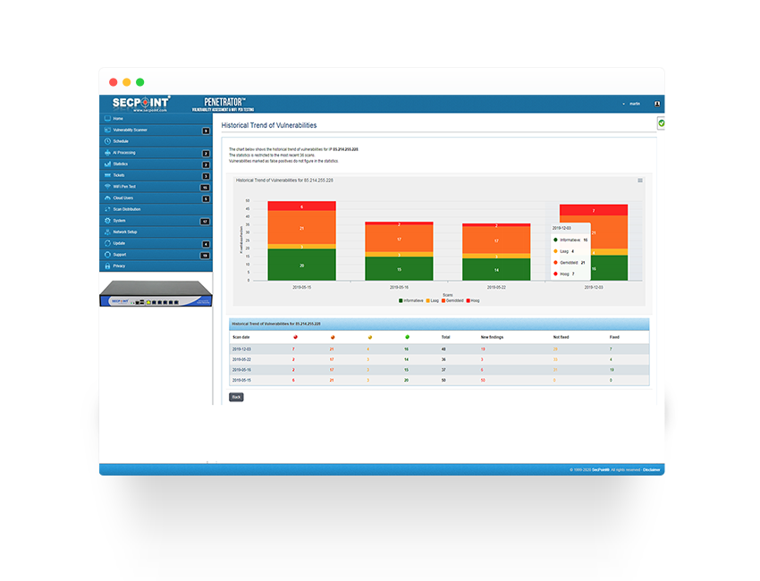Open the chart hamburger export menu
The height and width of the screenshot is (581, 760).
pos(640,181)
